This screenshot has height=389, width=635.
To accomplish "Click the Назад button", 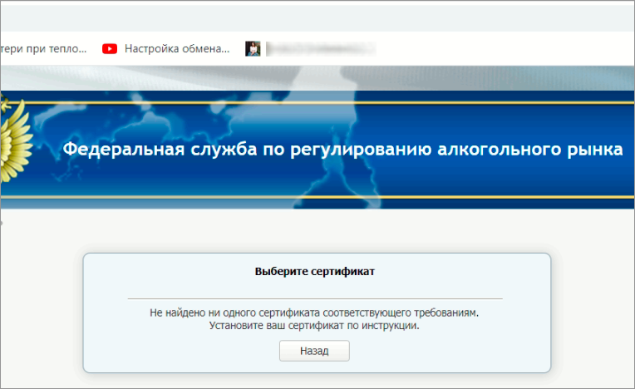I will [314, 351].
